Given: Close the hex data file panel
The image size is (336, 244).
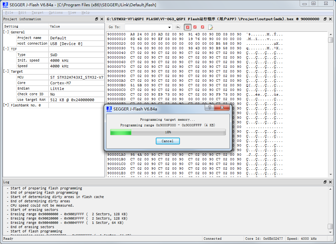Looking at the screenshot, I should pyautogui.click(x=330, y=19).
